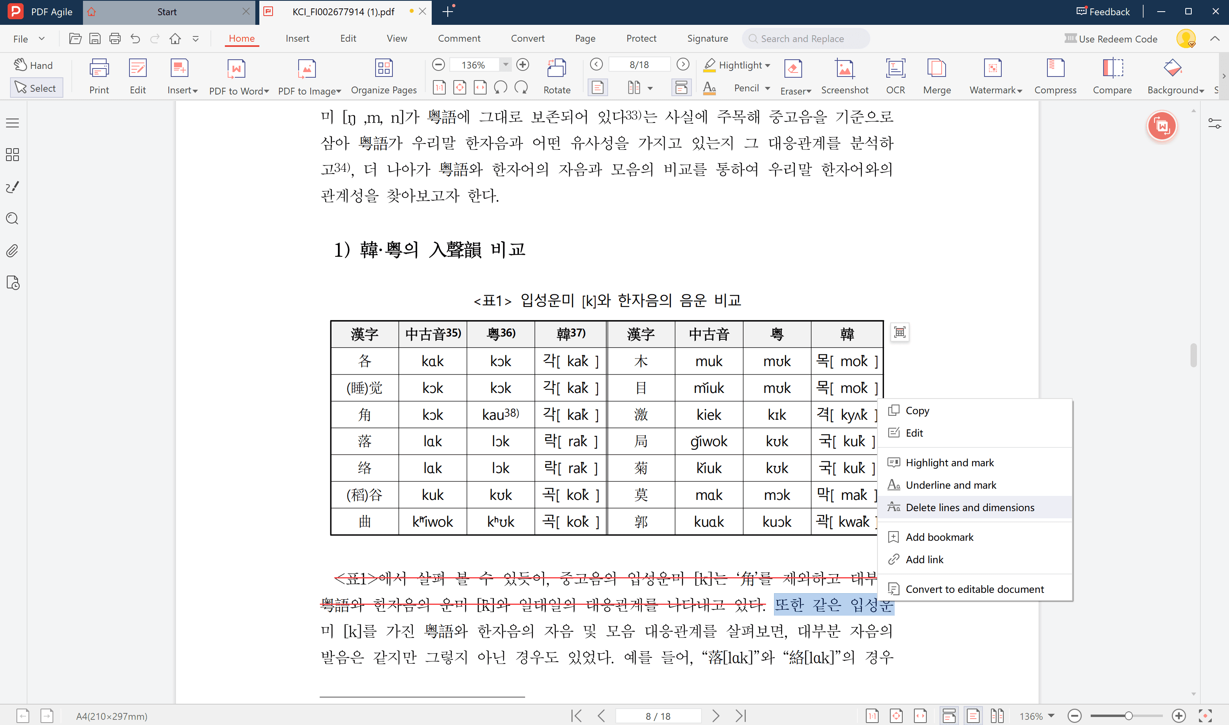Open the right properties panel sliders icon

coord(1215,124)
